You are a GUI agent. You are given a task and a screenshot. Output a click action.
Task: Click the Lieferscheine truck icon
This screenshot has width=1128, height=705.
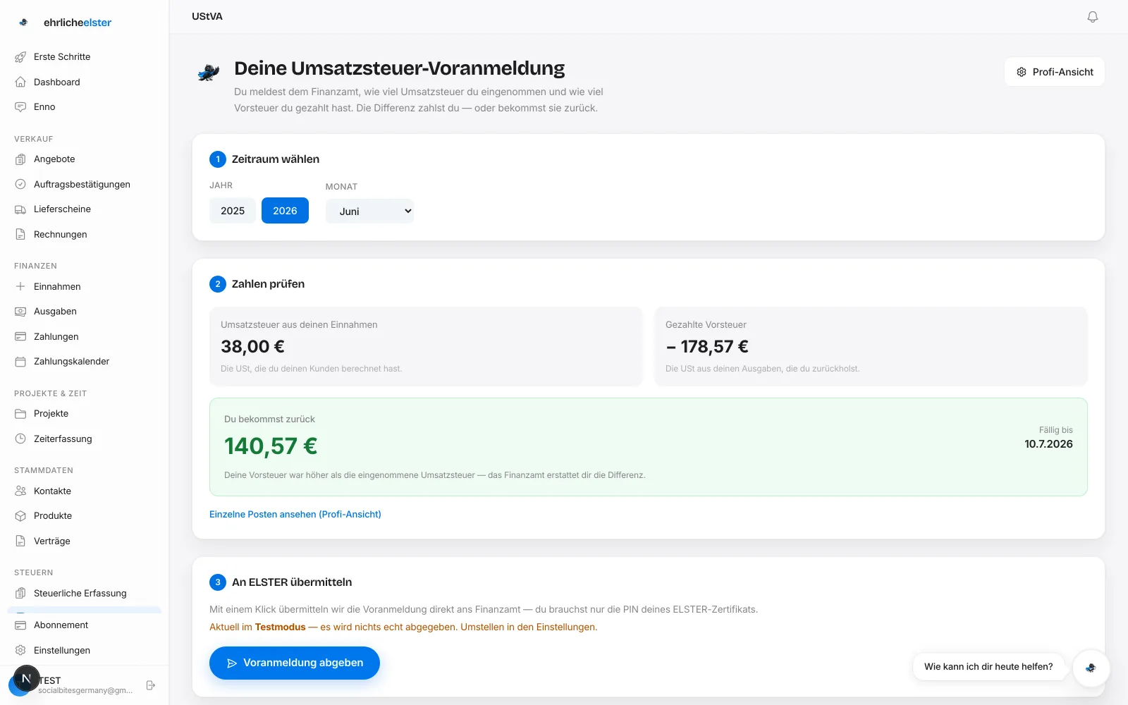coord(20,209)
